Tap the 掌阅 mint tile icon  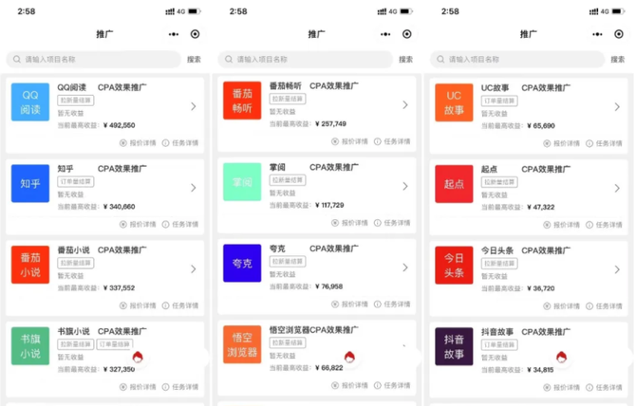point(242,182)
